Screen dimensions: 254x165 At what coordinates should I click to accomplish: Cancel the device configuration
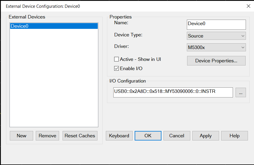[177, 136]
